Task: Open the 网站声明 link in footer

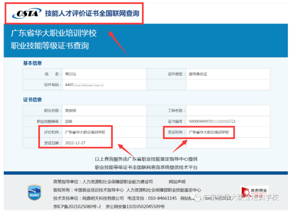Action: pos(177,182)
